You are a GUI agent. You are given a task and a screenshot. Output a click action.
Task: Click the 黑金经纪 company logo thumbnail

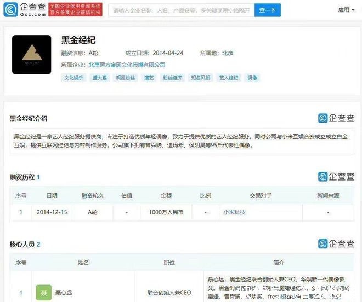pos(32,55)
